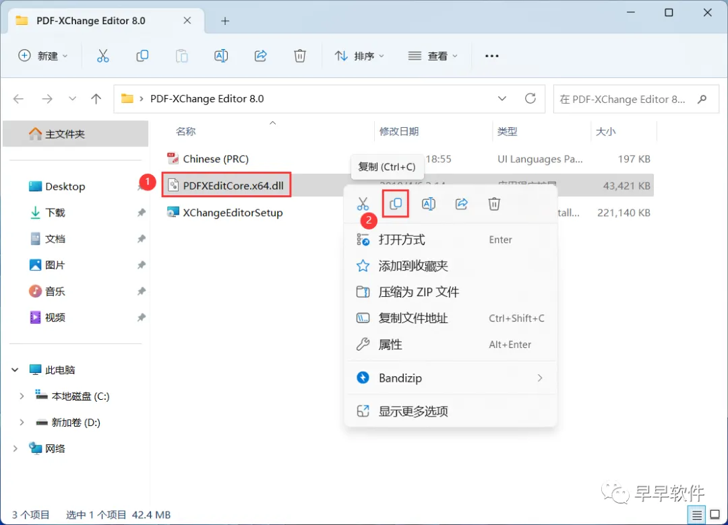Unpin the 音乐 quick access entry
This screenshot has height=525, width=728.
pyautogui.click(x=141, y=291)
